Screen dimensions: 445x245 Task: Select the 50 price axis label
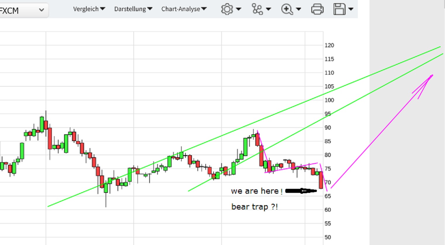click(x=328, y=237)
